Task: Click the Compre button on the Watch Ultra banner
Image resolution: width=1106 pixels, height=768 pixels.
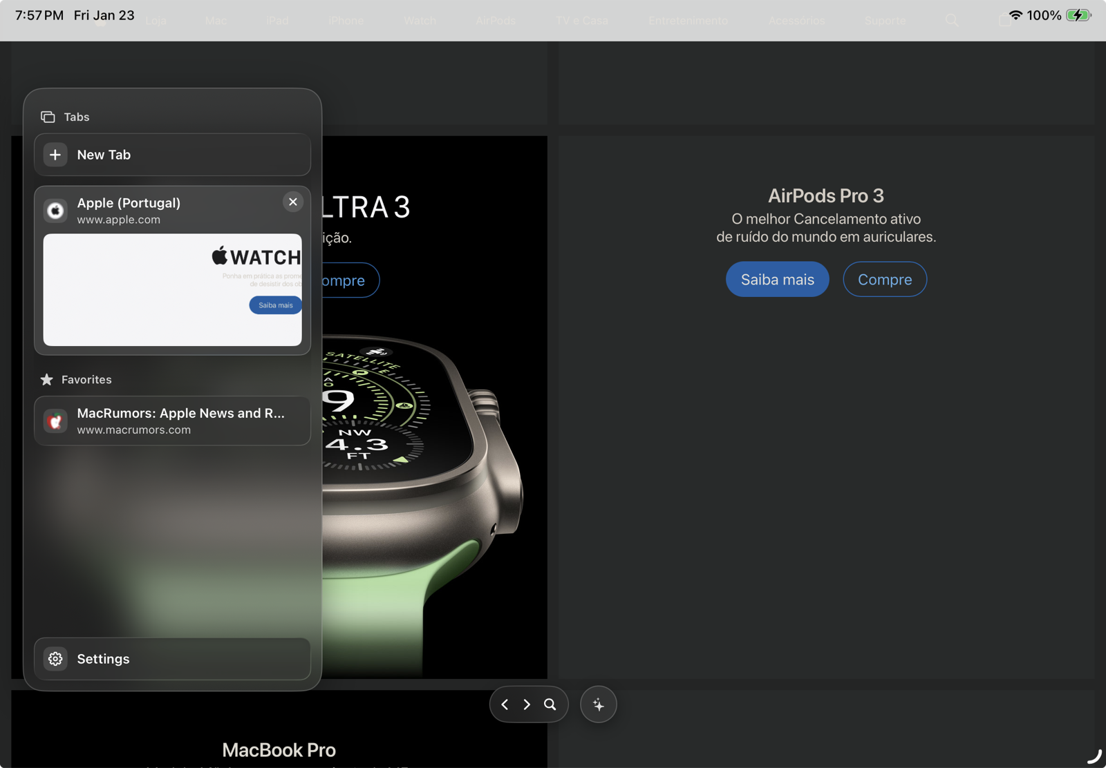Action: click(x=350, y=280)
